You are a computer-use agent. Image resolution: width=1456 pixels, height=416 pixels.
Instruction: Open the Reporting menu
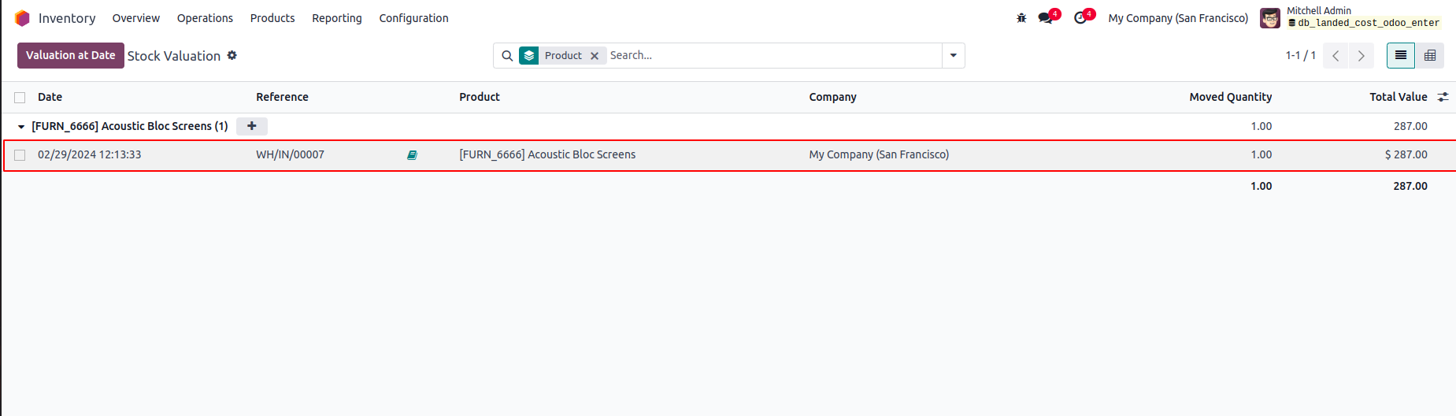click(336, 18)
